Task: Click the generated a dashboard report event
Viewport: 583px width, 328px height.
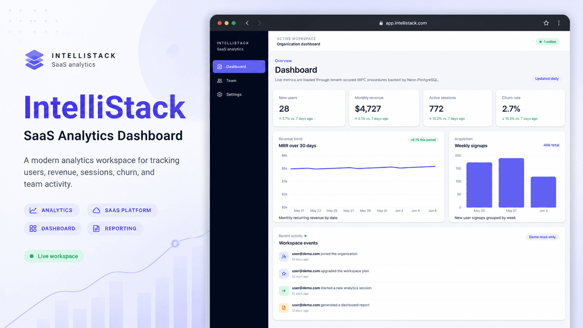Action: coord(418,308)
